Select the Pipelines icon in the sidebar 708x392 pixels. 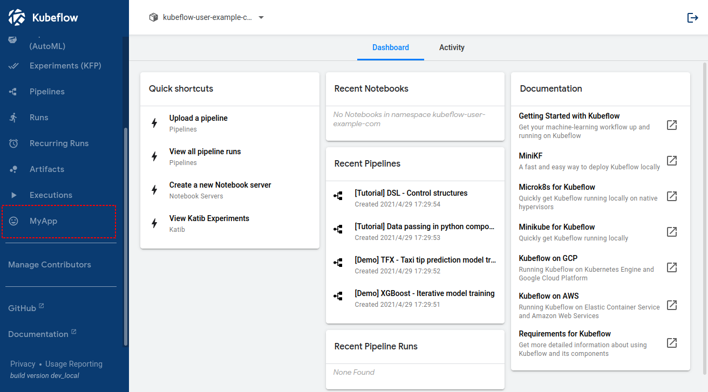pos(12,91)
